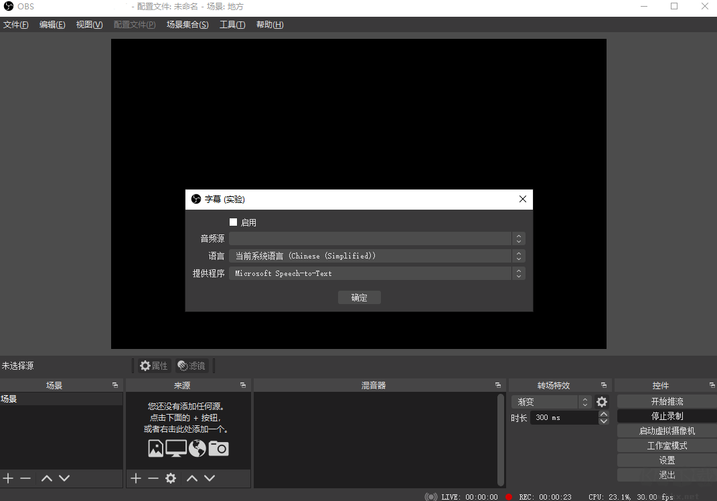Open the source filters (滤镜) panel
This screenshot has width=717, height=501.
[191, 366]
